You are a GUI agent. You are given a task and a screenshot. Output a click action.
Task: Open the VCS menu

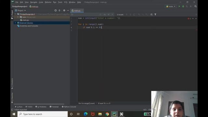(66, 2)
